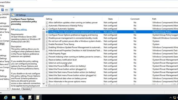The image size is (178, 100).
Task: Click policy icon for Send additional data row
Action: pyautogui.click(x=47, y=78)
